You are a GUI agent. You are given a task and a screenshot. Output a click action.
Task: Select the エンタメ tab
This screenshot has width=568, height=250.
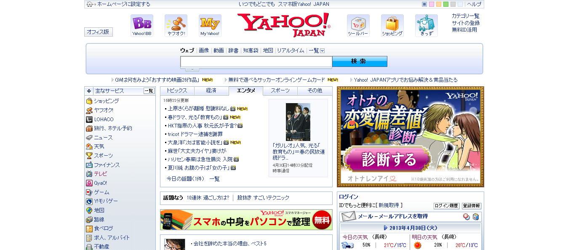coord(246,90)
